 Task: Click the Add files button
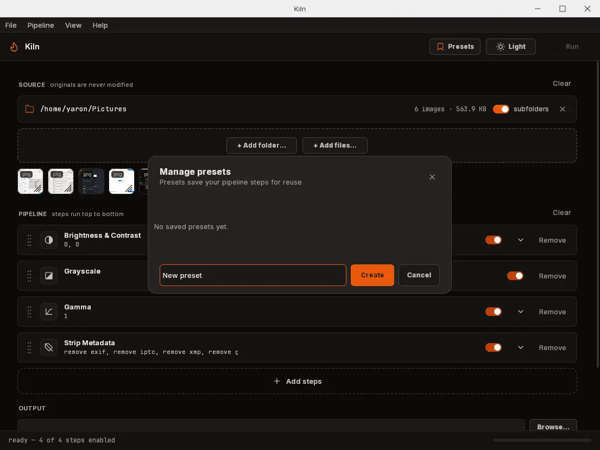point(335,145)
